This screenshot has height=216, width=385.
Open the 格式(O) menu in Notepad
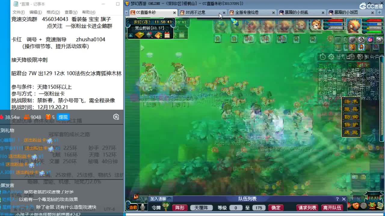click(x=53, y=12)
